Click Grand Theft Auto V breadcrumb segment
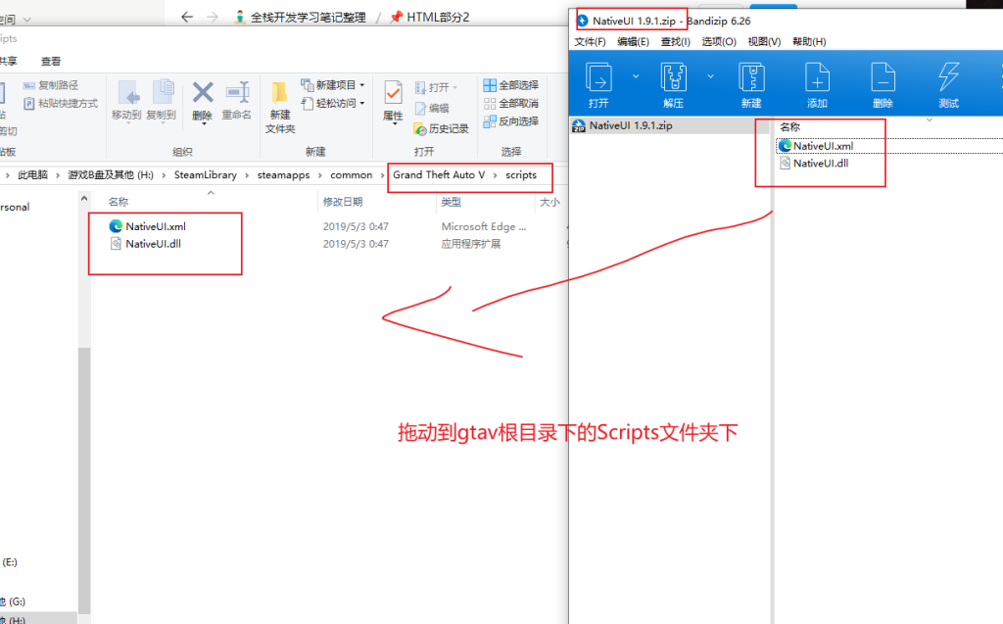The height and width of the screenshot is (624, 1003). coord(439,174)
